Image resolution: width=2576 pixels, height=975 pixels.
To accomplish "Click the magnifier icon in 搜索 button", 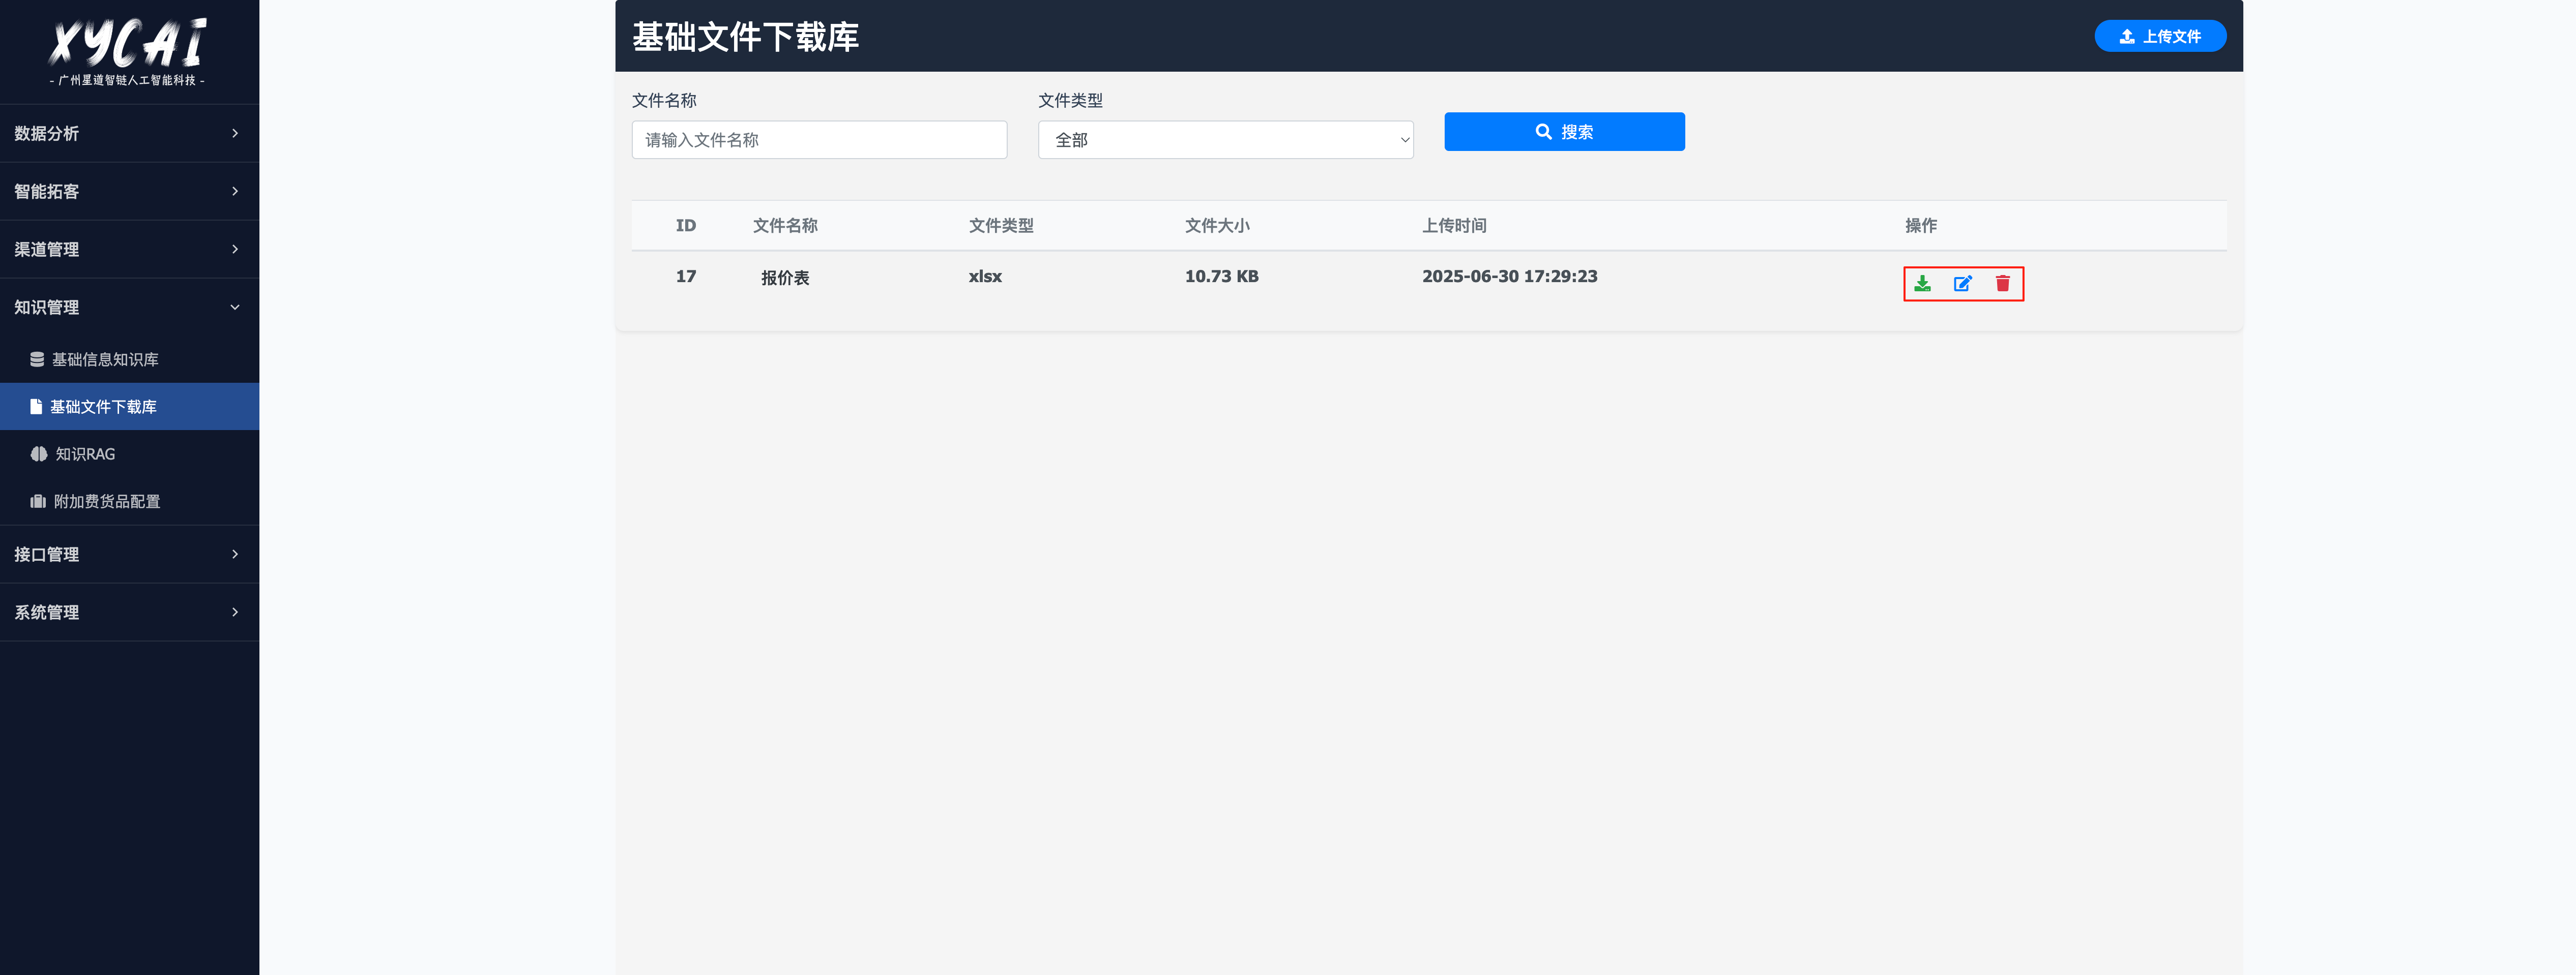I will click(1544, 132).
